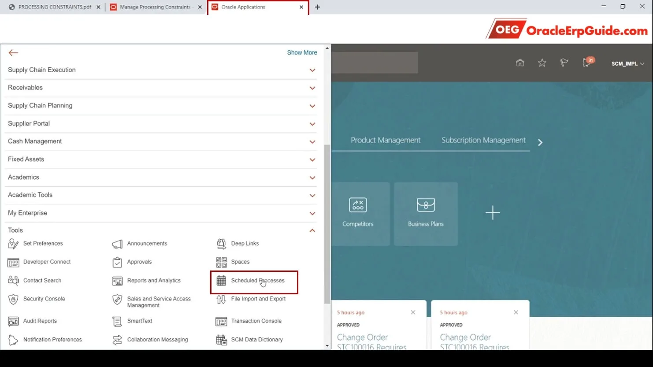Open Sales and Service Access Management icon

[117, 300]
